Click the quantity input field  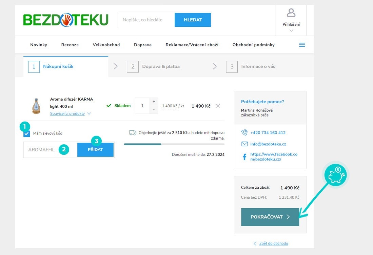click(x=142, y=106)
